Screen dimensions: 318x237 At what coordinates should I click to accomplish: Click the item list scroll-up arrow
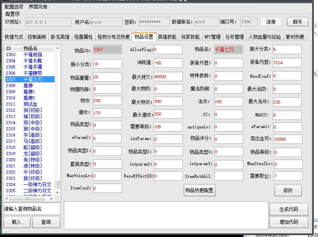58,48
